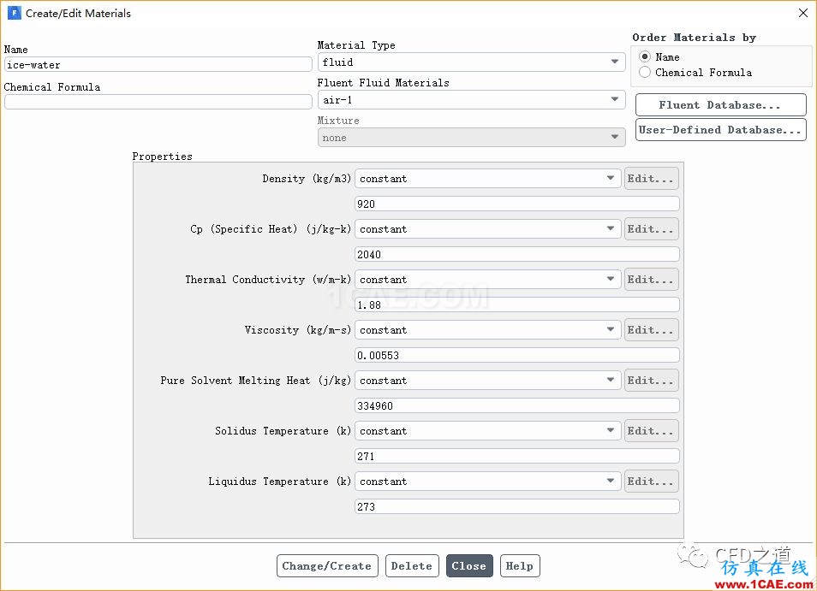Click Edit button for Cp Specific Heat
This screenshot has height=591, width=817.
tap(652, 229)
